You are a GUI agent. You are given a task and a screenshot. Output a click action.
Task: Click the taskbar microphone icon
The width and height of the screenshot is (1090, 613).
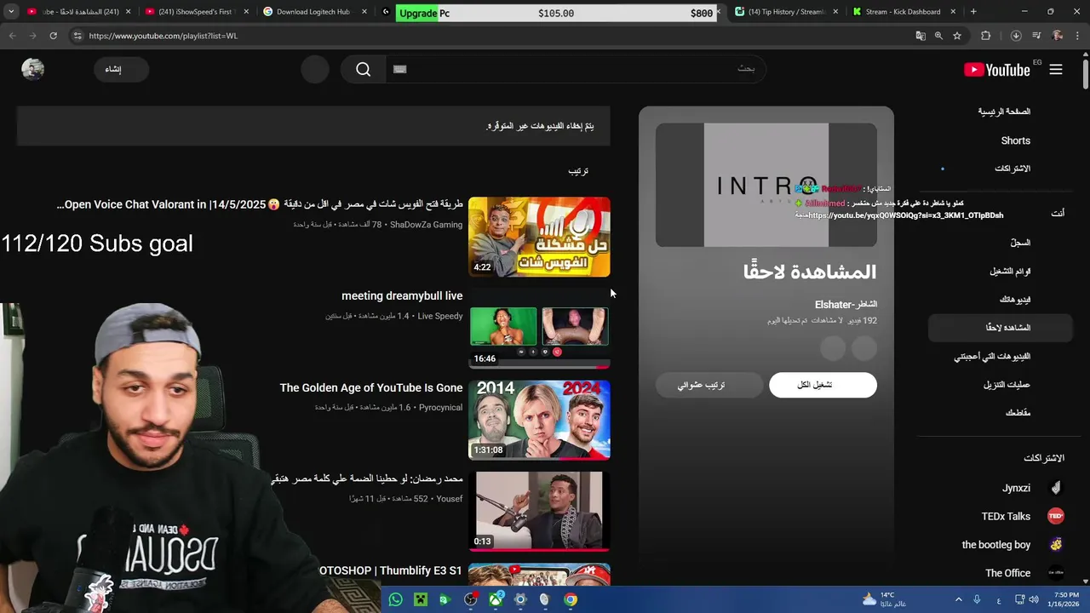[977, 599]
